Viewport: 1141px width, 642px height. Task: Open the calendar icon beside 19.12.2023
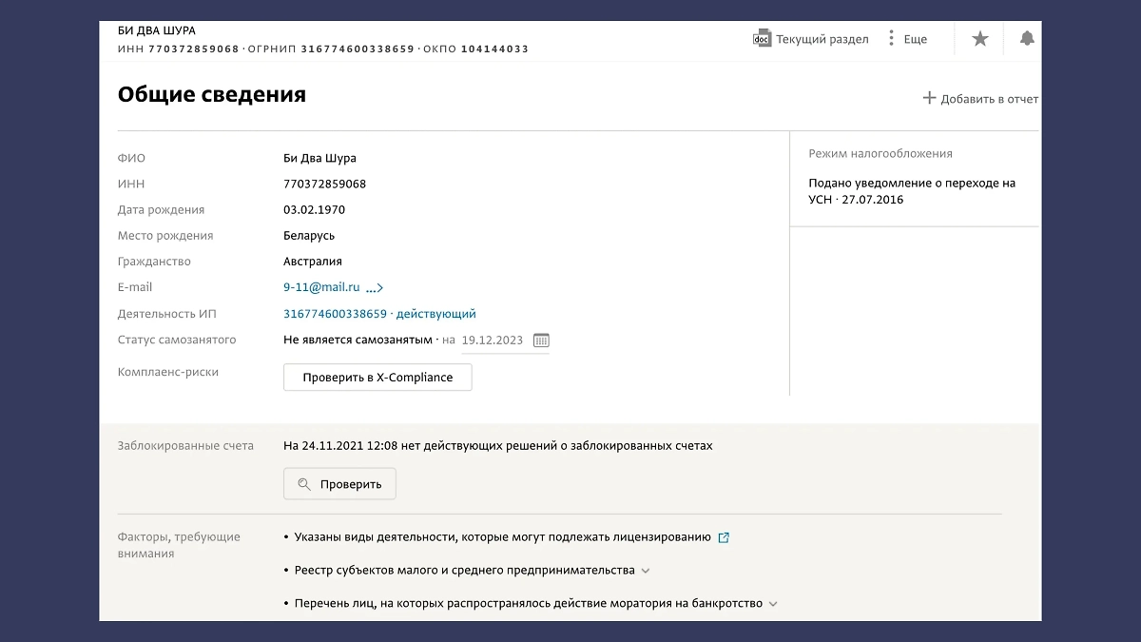pos(540,340)
